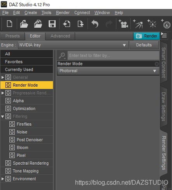172x190 pixels.
Task: Open the Edit menu
Action: [x=16, y=12]
